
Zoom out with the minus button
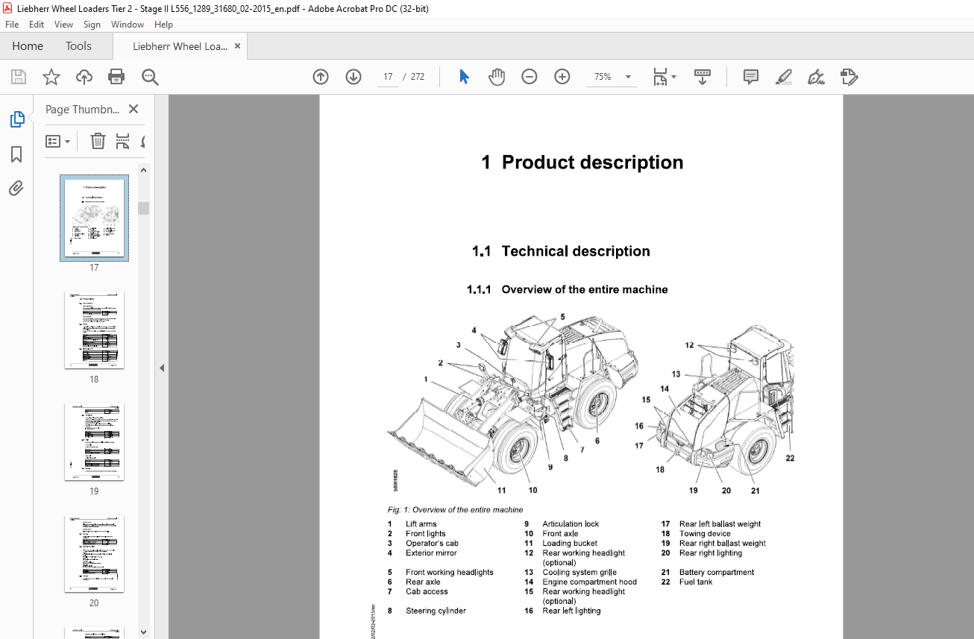530,77
